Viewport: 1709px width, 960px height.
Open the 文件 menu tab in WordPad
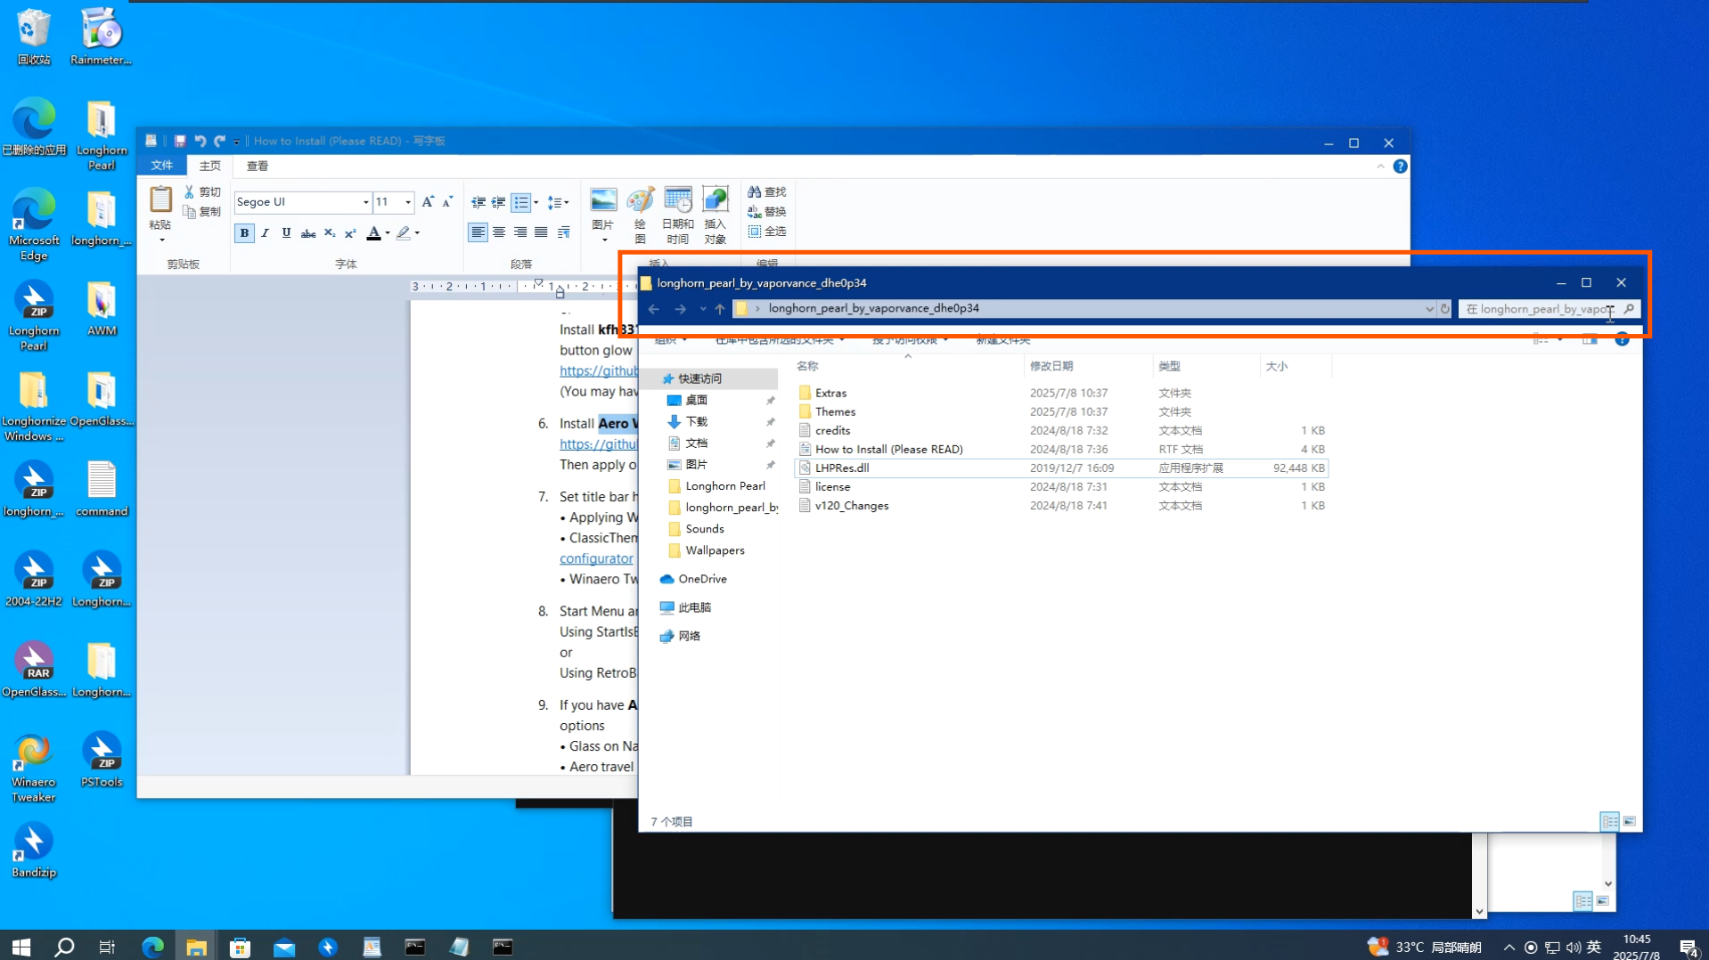coord(161,166)
